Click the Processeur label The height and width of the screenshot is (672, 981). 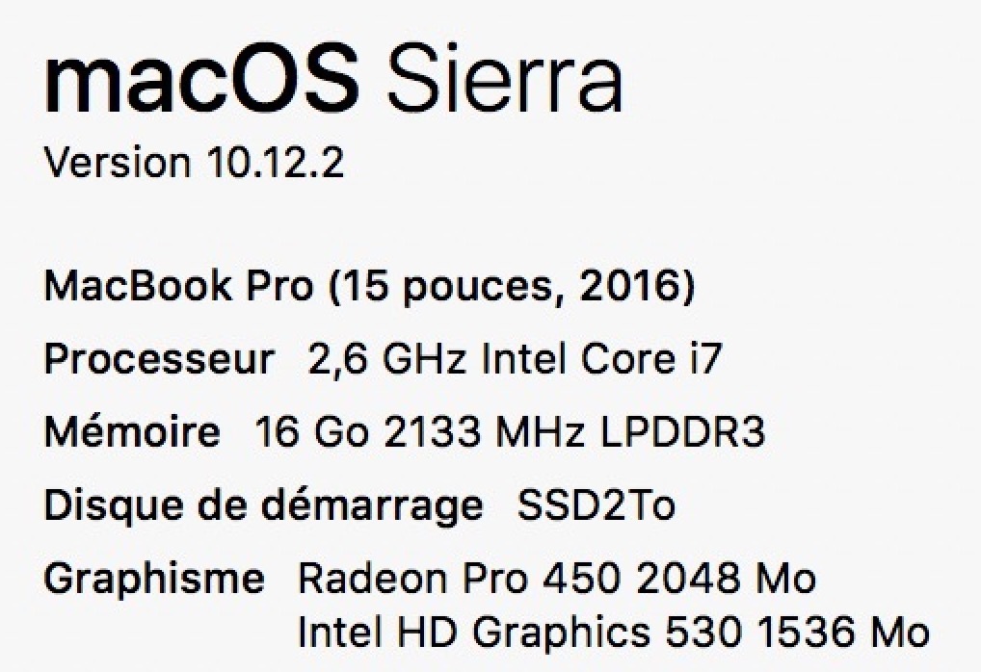tap(160, 359)
